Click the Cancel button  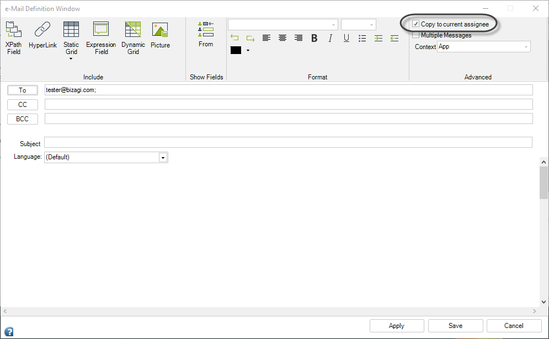(514, 326)
